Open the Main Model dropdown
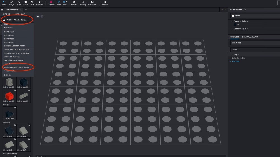The width and height of the screenshot is (280, 157). [254, 43]
